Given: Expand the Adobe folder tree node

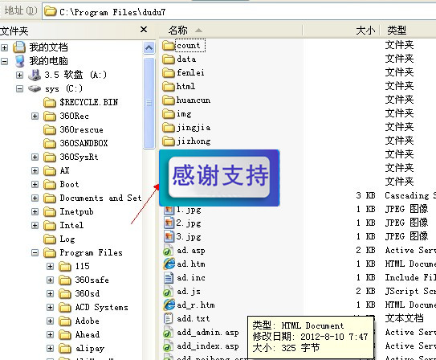Looking at the screenshot, I should click(x=50, y=321).
